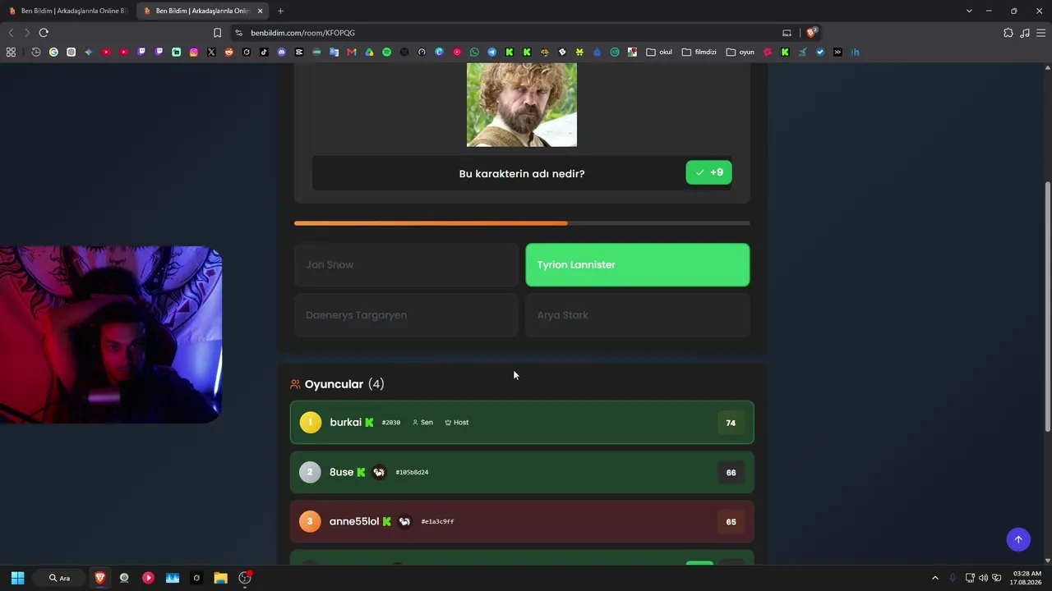Click the Brave icon in the taskbar

(100, 578)
